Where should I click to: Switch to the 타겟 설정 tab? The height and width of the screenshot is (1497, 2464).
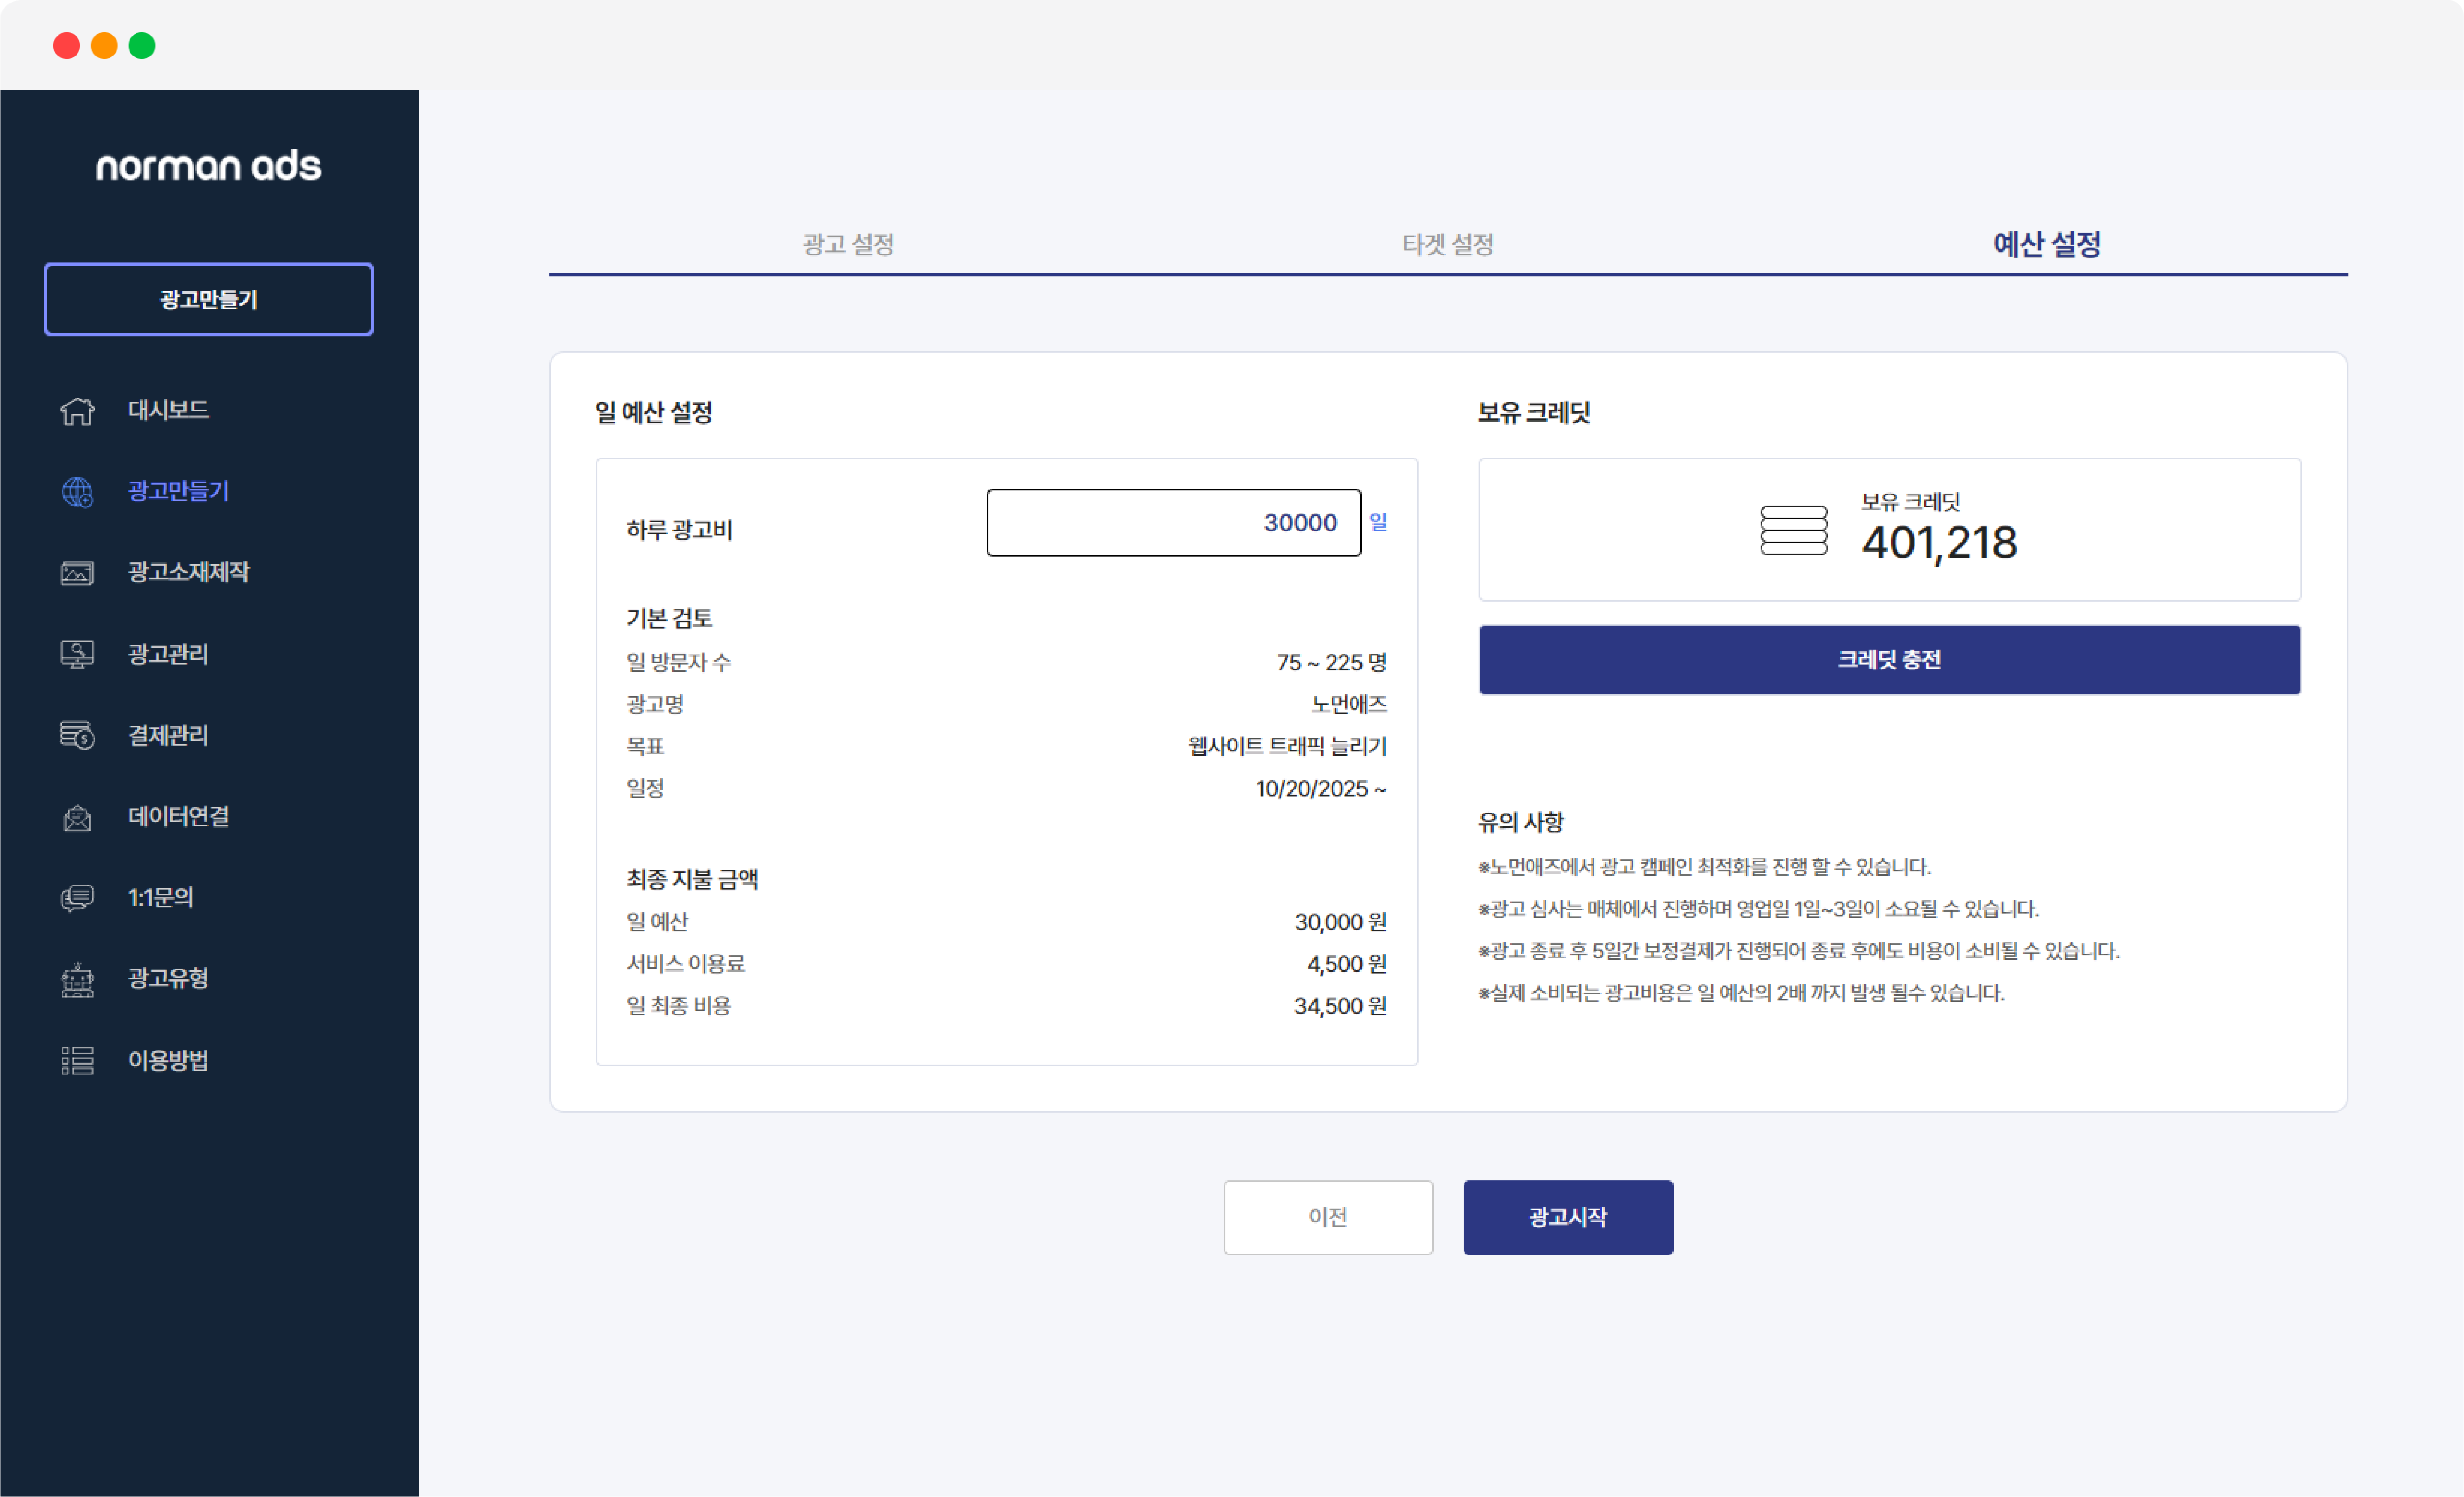(1447, 244)
